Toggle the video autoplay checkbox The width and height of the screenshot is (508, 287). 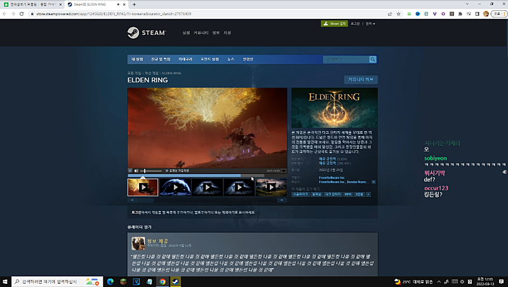point(167,170)
